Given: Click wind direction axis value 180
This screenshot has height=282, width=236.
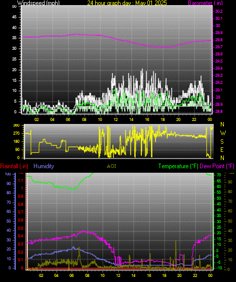Looking at the screenshot, I should click(x=16, y=142).
